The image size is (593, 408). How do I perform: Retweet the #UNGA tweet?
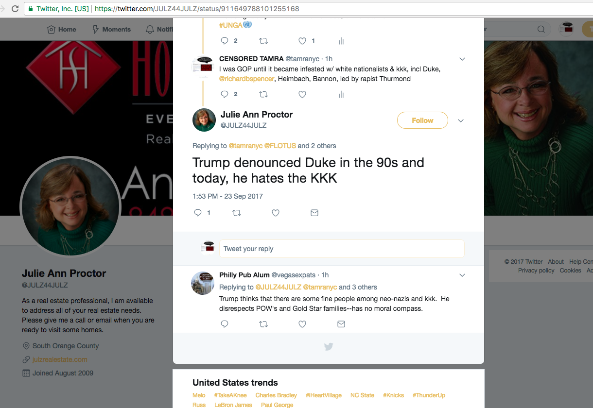263,41
